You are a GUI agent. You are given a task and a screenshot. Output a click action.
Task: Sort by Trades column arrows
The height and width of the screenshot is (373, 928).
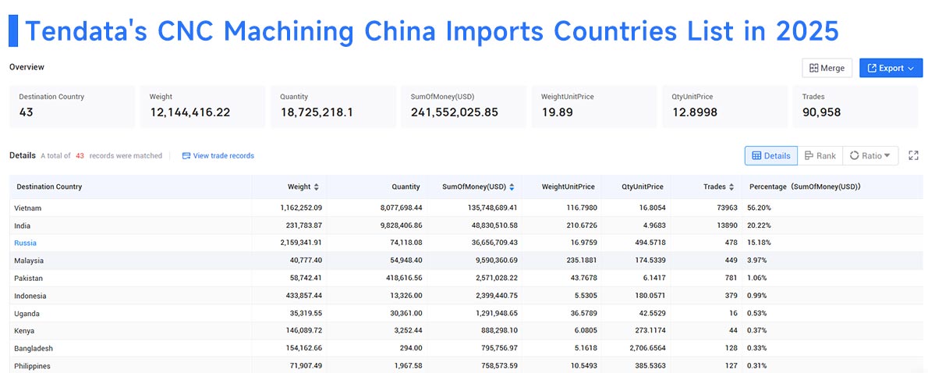pyautogui.click(x=731, y=186)
